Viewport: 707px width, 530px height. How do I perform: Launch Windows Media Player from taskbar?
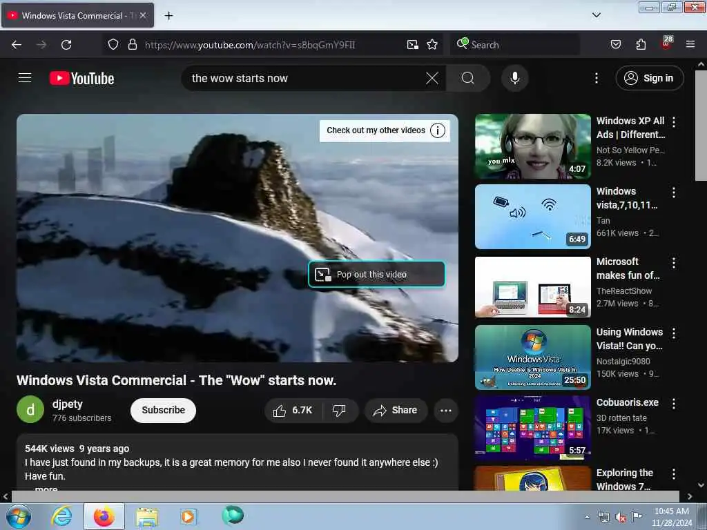(188, 517)
